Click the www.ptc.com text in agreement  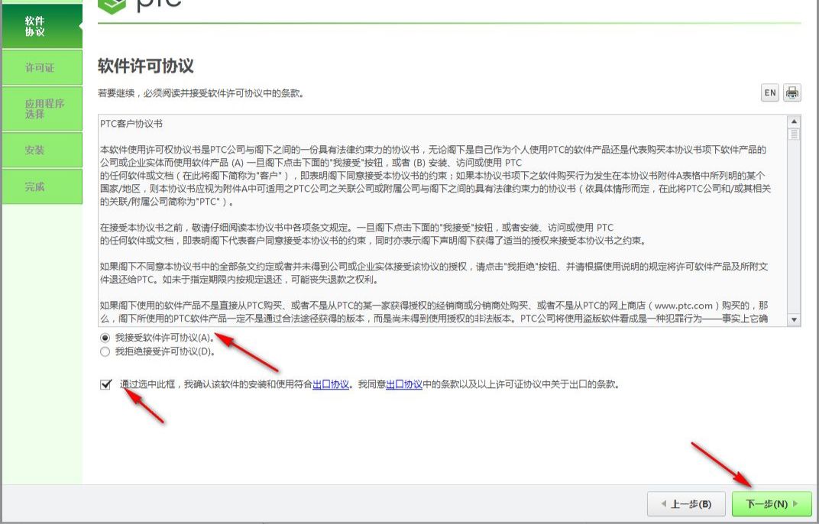[x=684, y=306]
